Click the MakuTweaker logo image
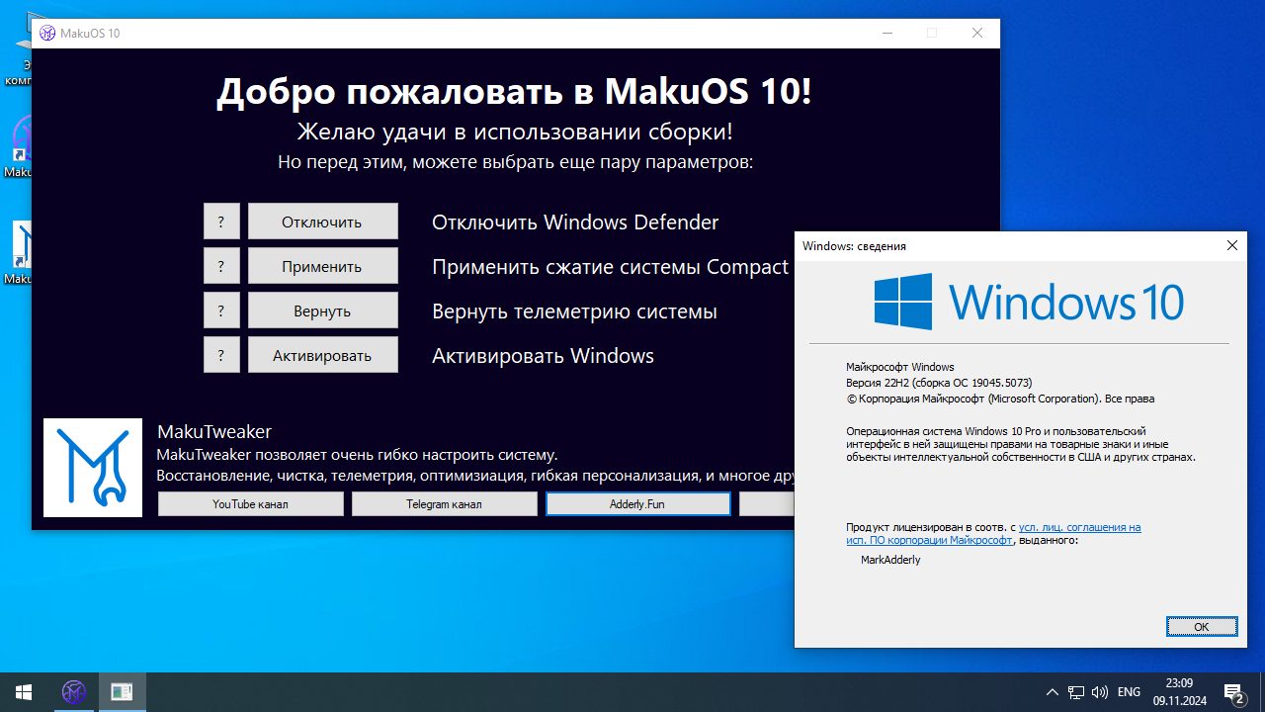 [x=93, y=468]
